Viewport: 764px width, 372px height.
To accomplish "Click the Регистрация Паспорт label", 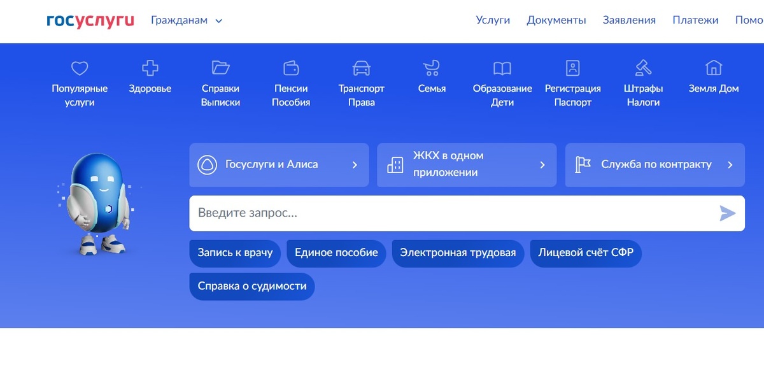I will (x=573, y=96).
